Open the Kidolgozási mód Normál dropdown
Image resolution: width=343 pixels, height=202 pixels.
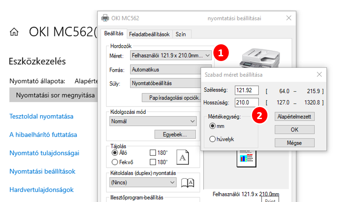(x=153, y=121)
